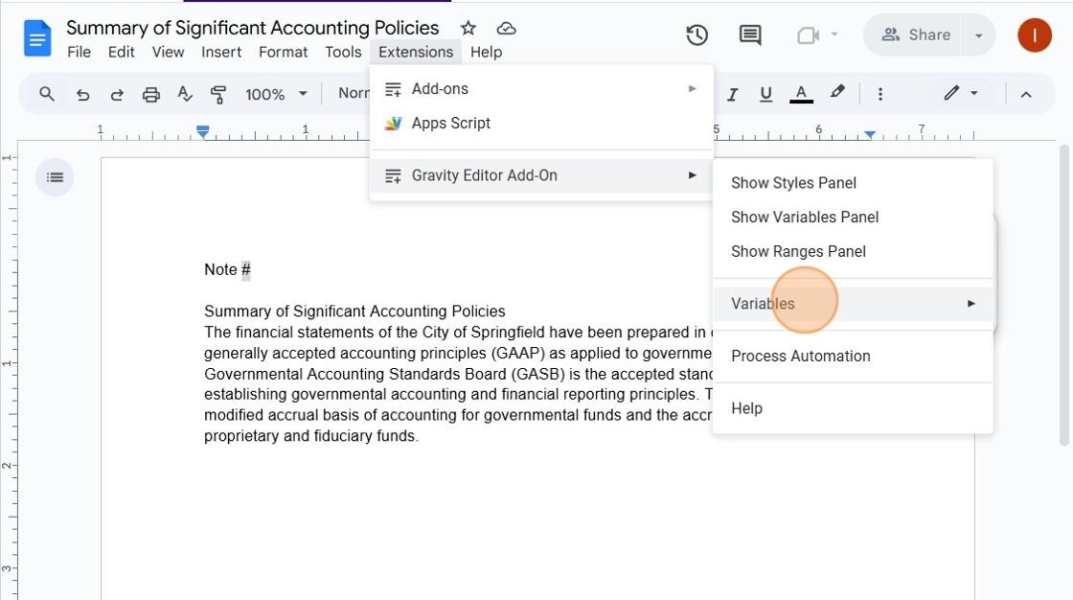Run spelling and grammar check
This screenshot has width=1073, height=600.
click(x=185, y=94)
